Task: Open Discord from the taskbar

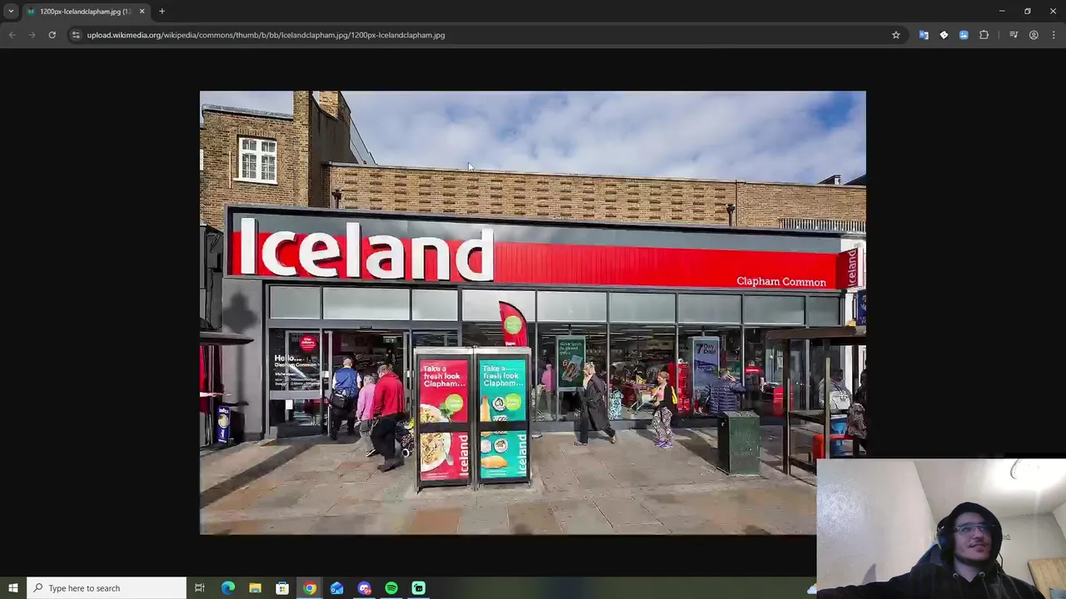Action: [x=364, y=588]
